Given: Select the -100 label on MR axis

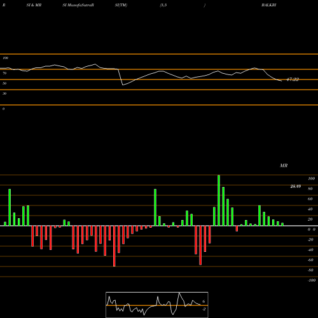Looking at the screenshot, I should [312, 280].
